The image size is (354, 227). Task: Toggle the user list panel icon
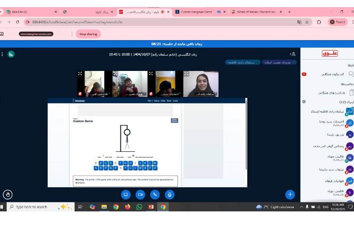pyautogui.click(x=293, y=54)
